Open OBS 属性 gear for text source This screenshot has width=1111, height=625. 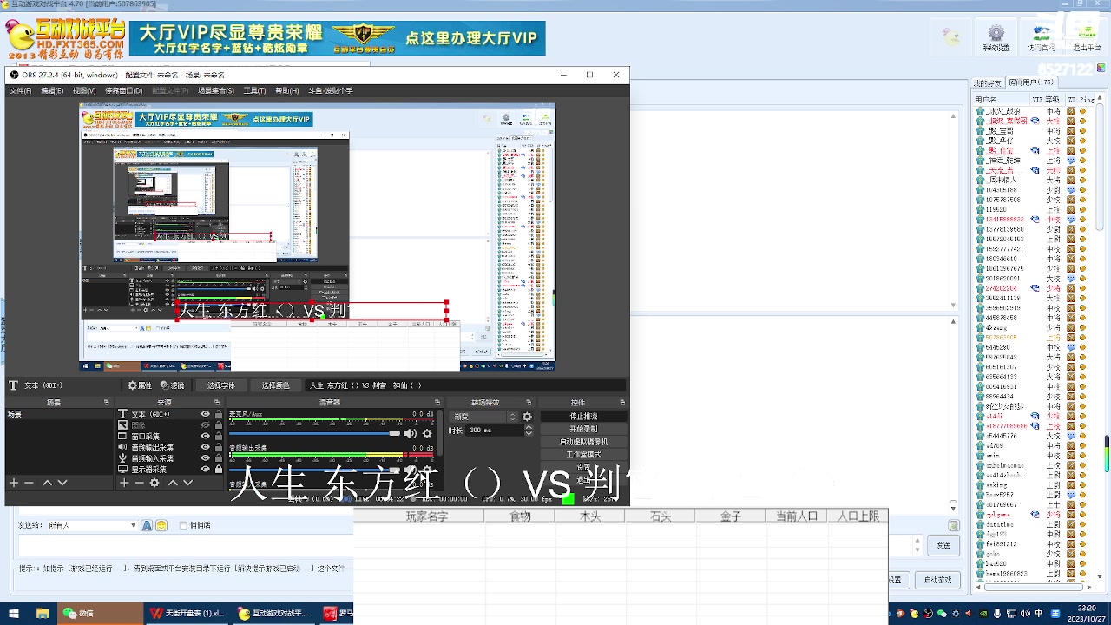click(139, 385)
